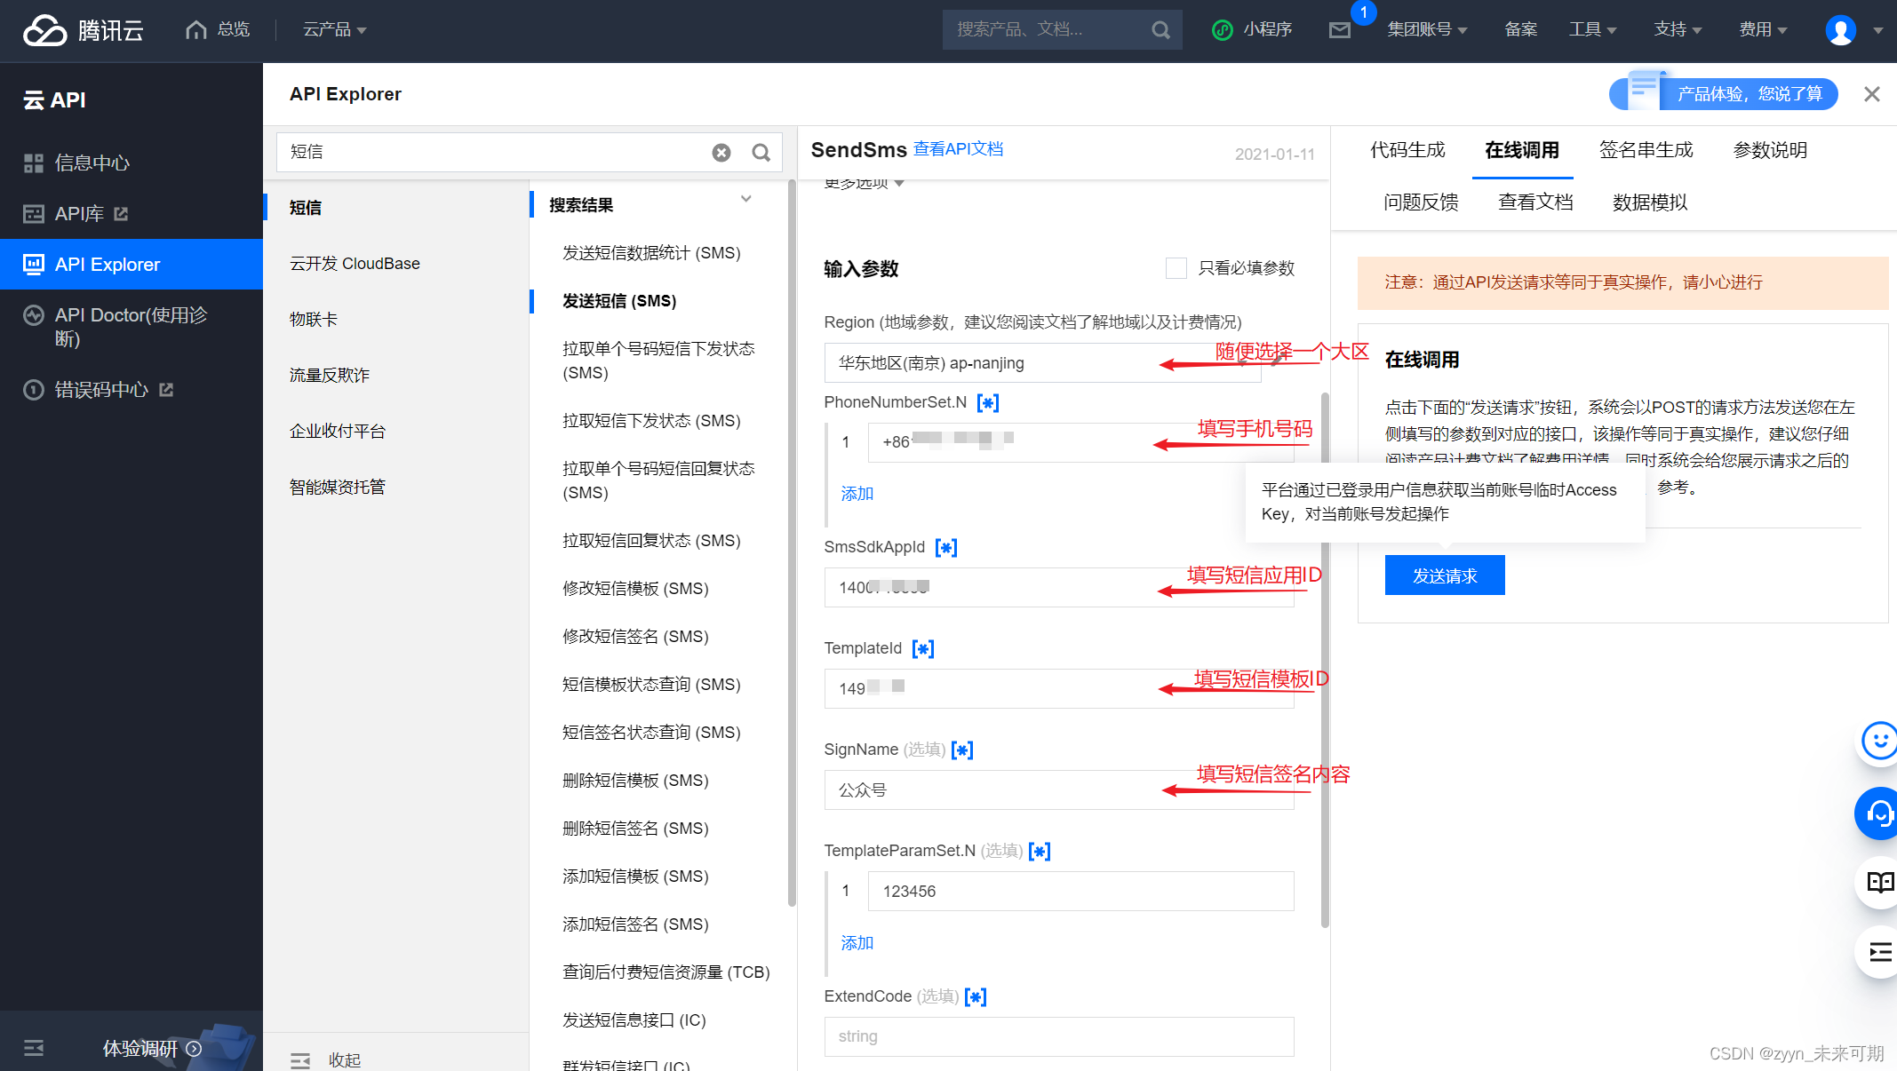Open the view document tab

click(x=1535, y=202)
